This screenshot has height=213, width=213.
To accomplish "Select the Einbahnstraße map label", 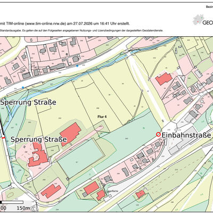I will [x=186, y=135].
